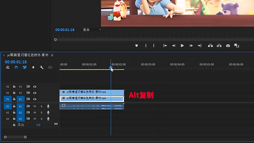
Task: Click the Mark Out bracket button
Action: 154,46
